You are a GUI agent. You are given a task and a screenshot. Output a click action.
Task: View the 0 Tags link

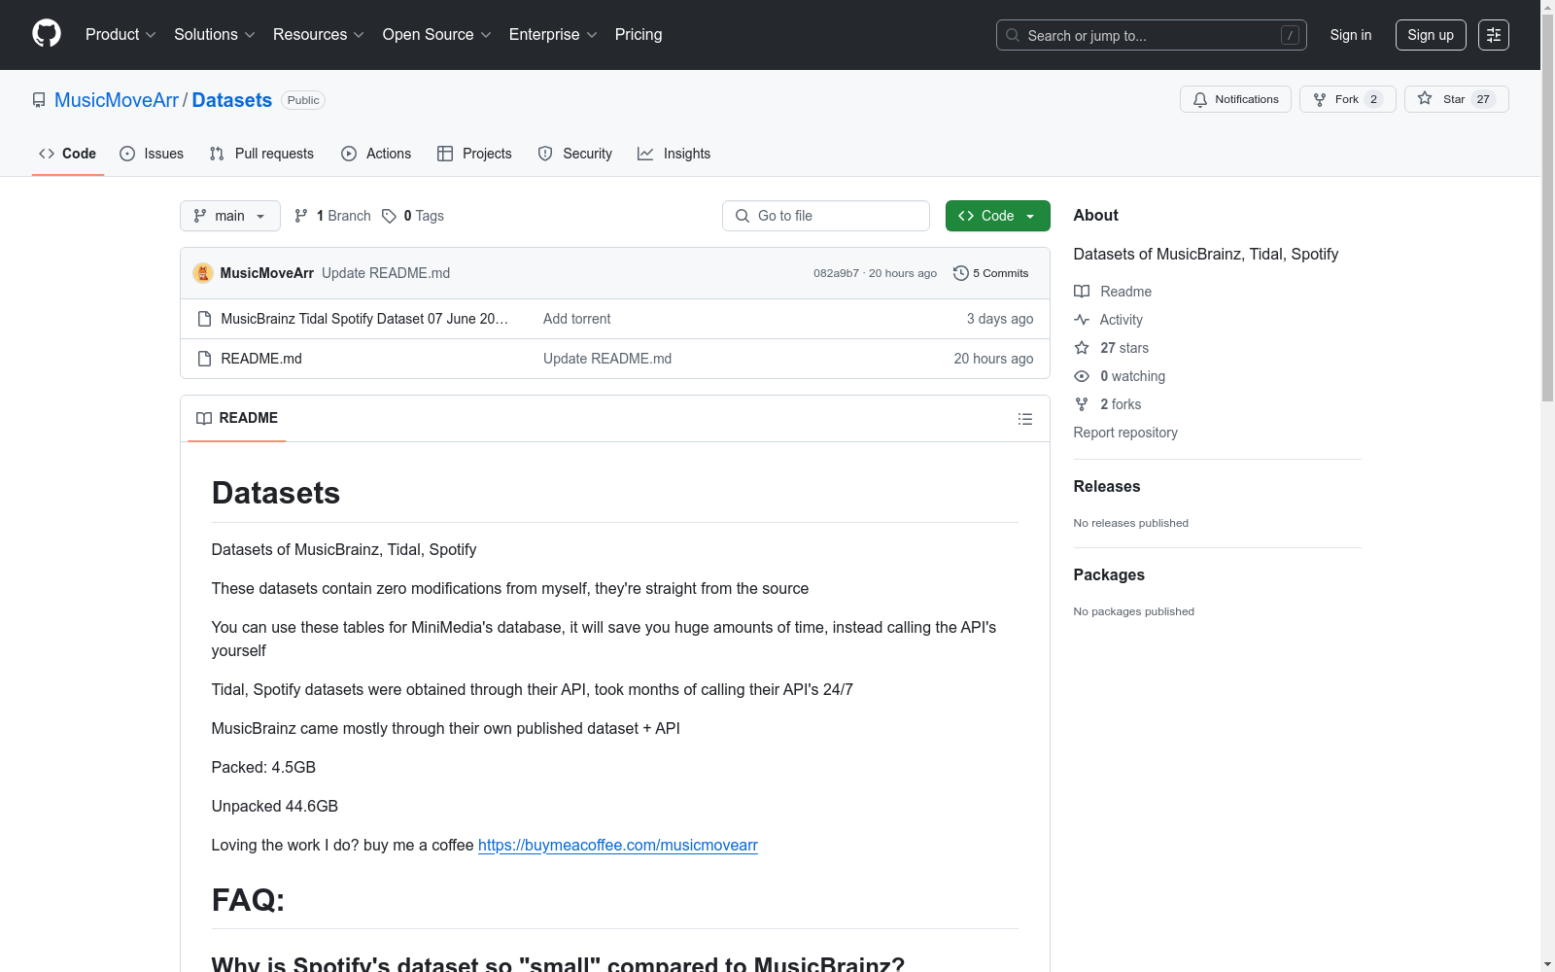413,216
